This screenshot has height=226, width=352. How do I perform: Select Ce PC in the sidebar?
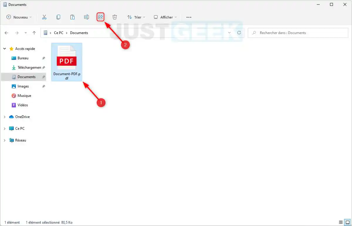point(17,129)
